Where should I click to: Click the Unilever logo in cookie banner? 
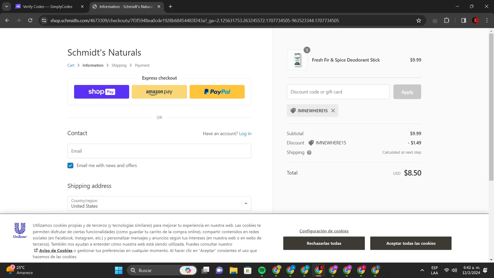pyautogui.click(x=20, y=230)
